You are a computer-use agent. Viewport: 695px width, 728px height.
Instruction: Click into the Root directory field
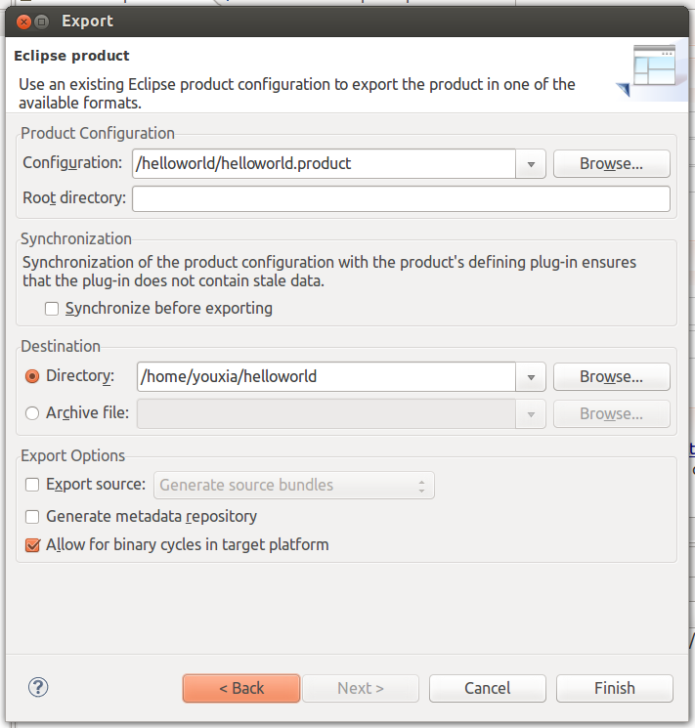tap(401, 199)
